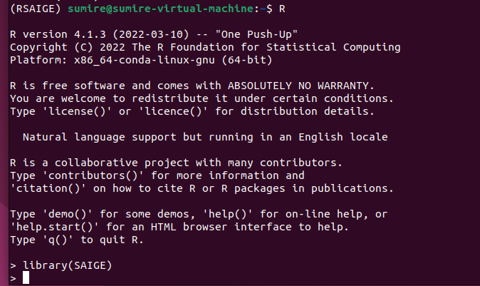Click the 'Copyright (C) 2022' text
The width and height of the screenshot is (480, 286).
point(67,47)
